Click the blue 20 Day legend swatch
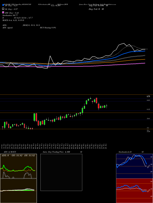This screenshot has width=153, height=203. [3, 5]
